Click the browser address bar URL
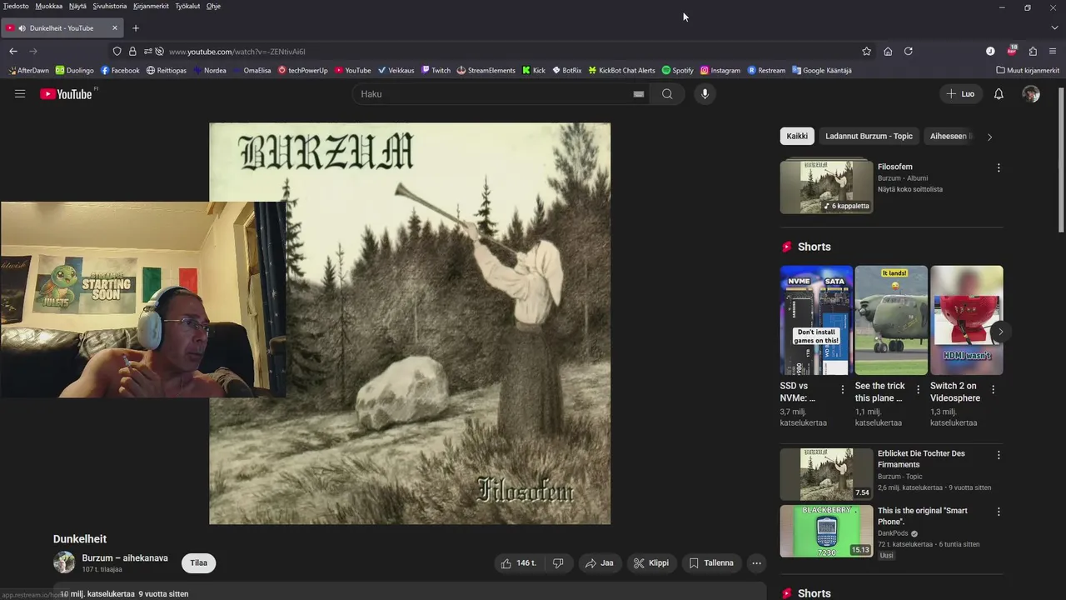 237,52
